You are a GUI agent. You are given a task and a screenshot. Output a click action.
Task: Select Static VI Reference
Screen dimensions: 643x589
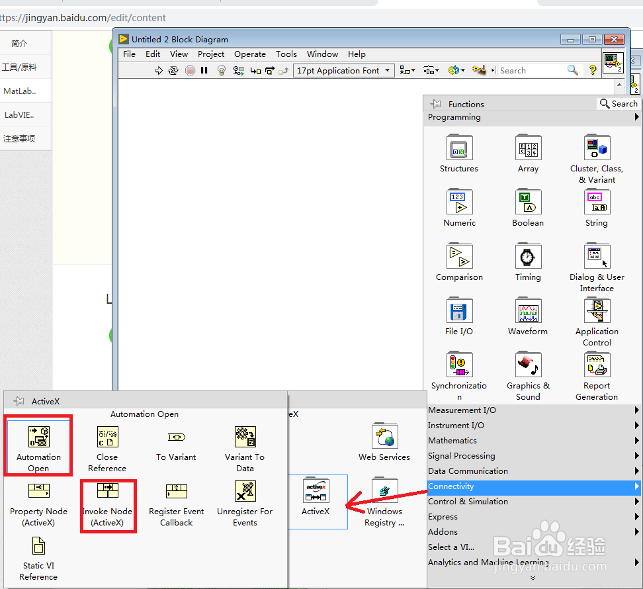pyautogui.click(x=38, y=559)
